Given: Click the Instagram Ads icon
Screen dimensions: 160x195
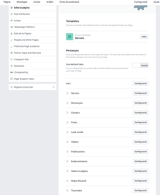Looking at the screenshot, I should click(12, 59).
